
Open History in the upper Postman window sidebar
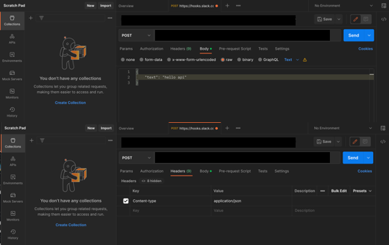click(12, 112)
